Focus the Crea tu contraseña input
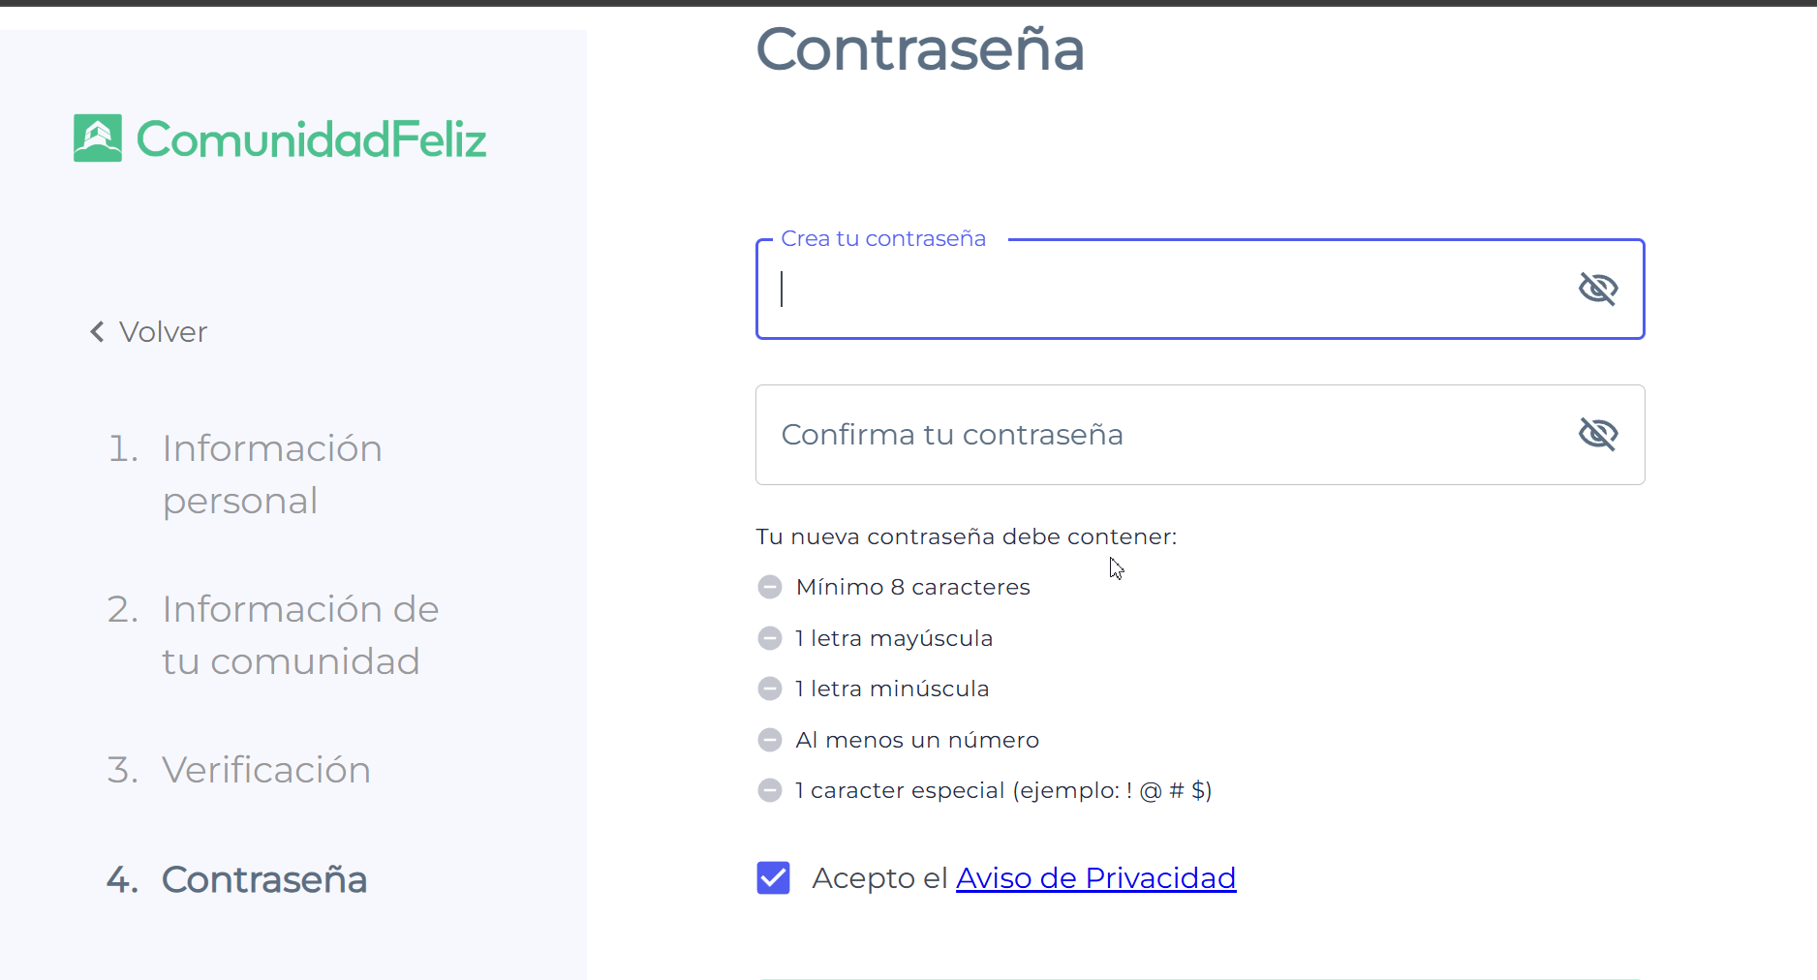The width and height of the screenshot is (1817, 980). (1200, 289)
